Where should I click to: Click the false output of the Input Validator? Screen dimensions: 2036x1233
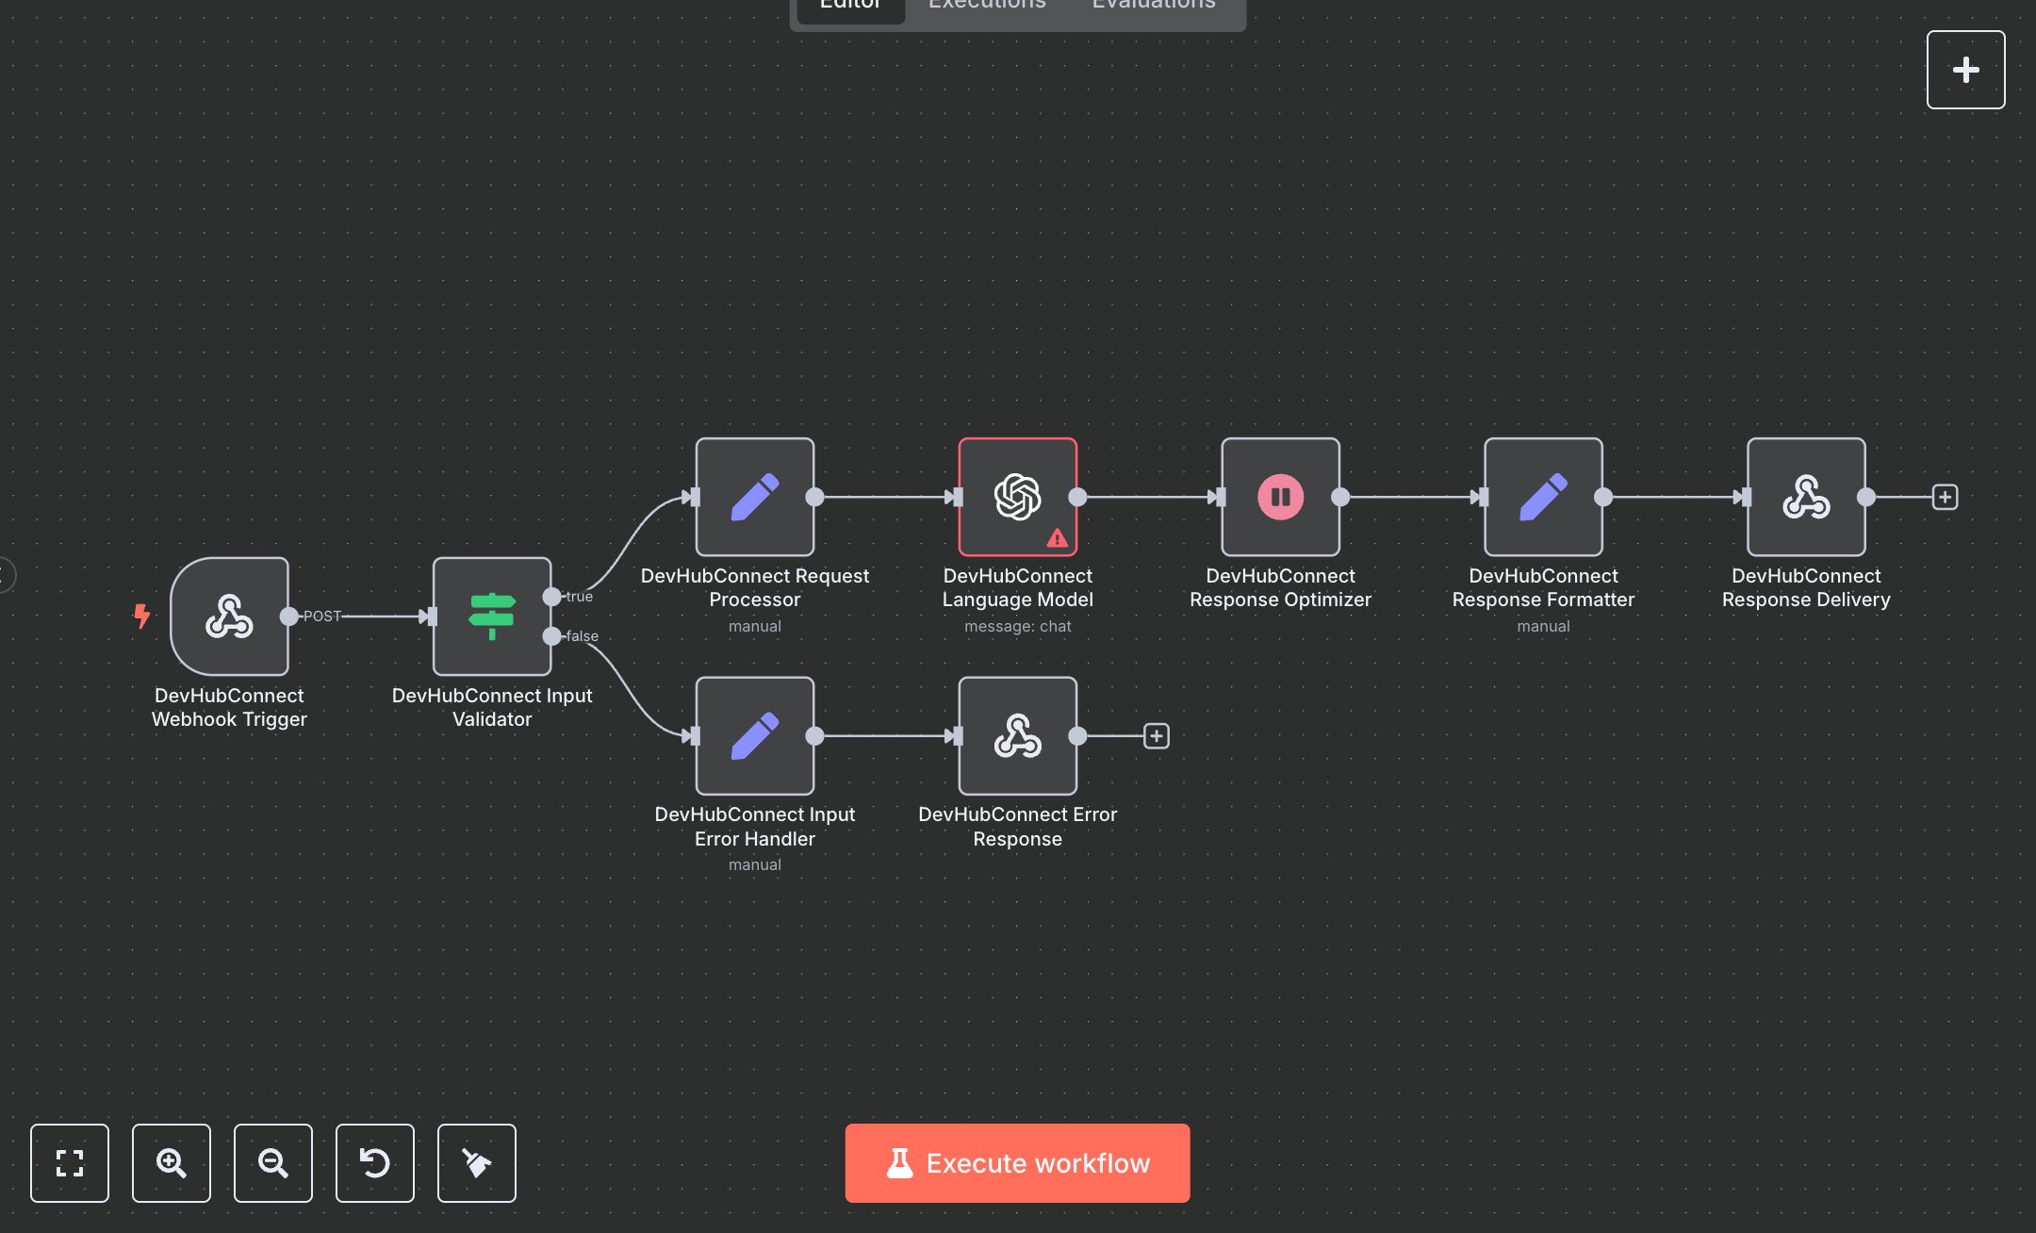click(x=552, y=636)
